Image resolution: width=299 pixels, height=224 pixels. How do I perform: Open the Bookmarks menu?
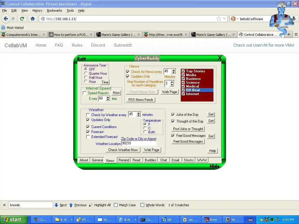click(x=55, y=10)
